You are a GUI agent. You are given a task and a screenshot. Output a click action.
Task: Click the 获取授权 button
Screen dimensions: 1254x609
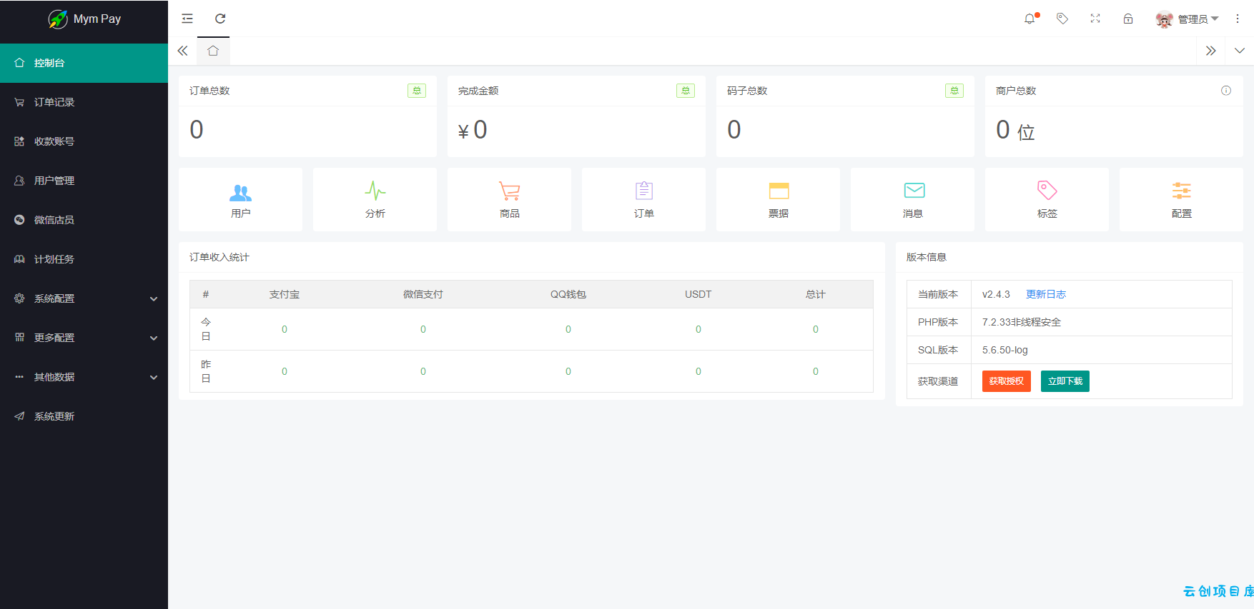(1007, 381)
